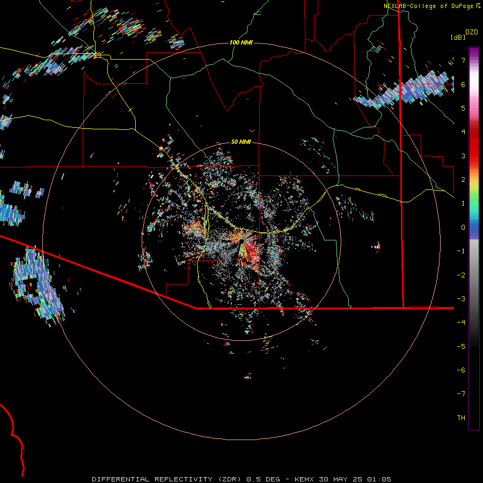Viewport: 483px width, 483px height.
Task: Click the [dB] units label
Action: (x=458, y=37)
